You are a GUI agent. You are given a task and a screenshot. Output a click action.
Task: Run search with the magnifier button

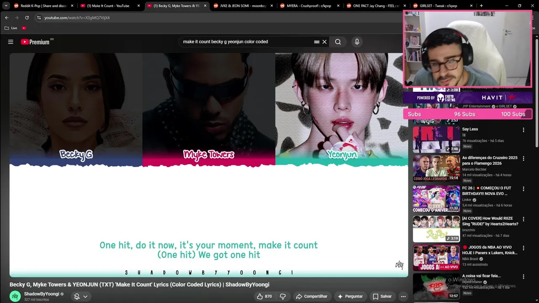pos(338,42)
